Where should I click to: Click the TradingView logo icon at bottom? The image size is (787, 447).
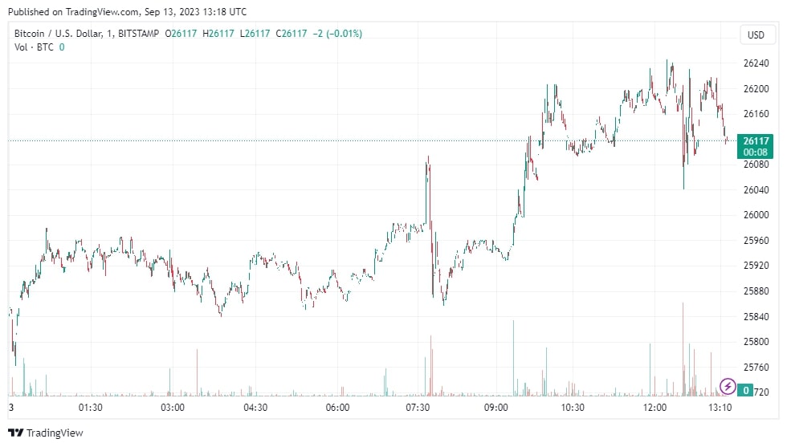click(x=16, y=433)
